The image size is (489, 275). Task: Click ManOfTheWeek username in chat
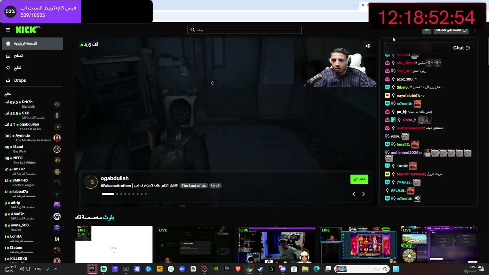(411, 174)
